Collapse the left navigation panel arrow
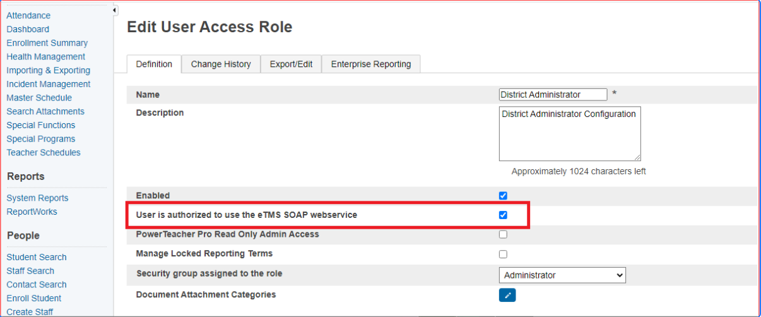The image size is (761, 317). pos(114,10)
